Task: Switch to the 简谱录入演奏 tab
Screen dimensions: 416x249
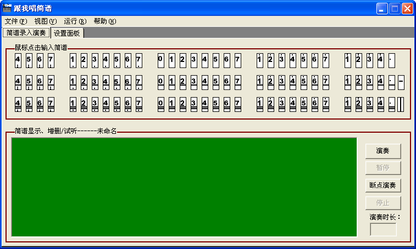Action: pos(26,33)
